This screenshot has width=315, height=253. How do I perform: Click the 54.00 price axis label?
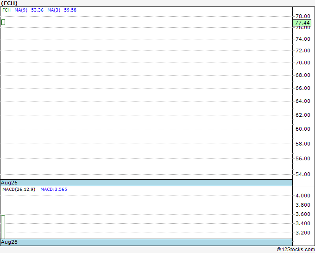[x=303, y=174]
